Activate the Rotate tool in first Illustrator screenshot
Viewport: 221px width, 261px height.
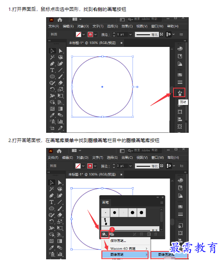(x=52, y=89)
